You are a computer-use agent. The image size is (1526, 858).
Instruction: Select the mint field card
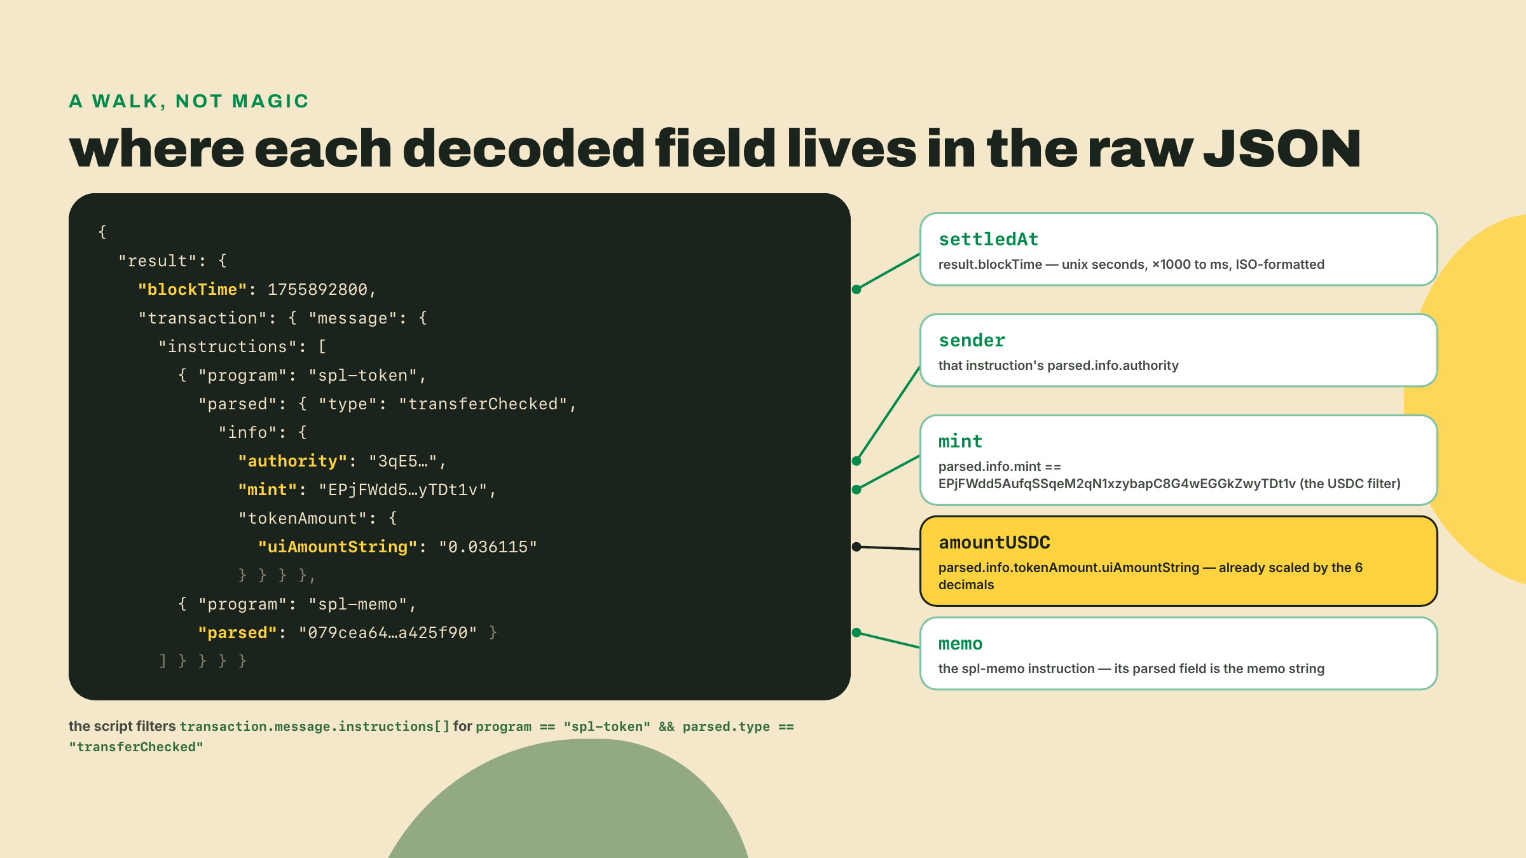(1178, 460)
